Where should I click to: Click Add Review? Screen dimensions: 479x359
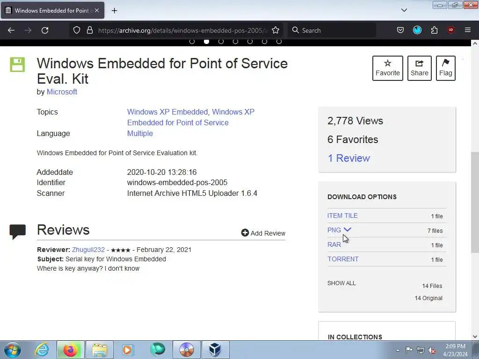point(263,233)
